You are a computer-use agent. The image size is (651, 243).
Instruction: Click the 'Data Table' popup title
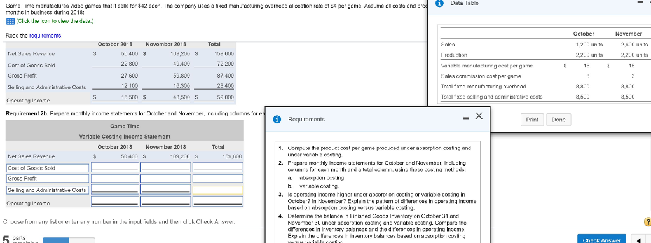pyautogui.click(x=464, y=3)
